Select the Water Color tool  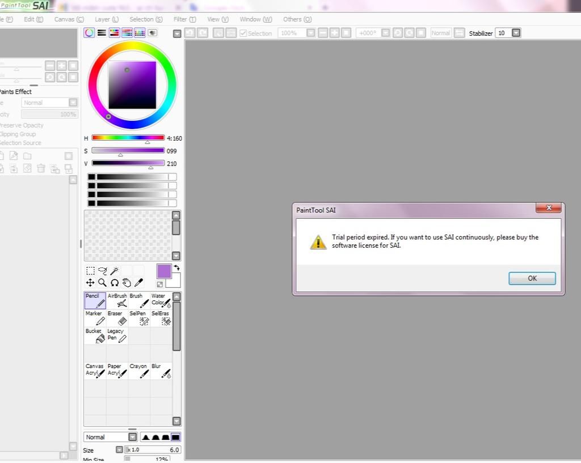tap(161, 300)
